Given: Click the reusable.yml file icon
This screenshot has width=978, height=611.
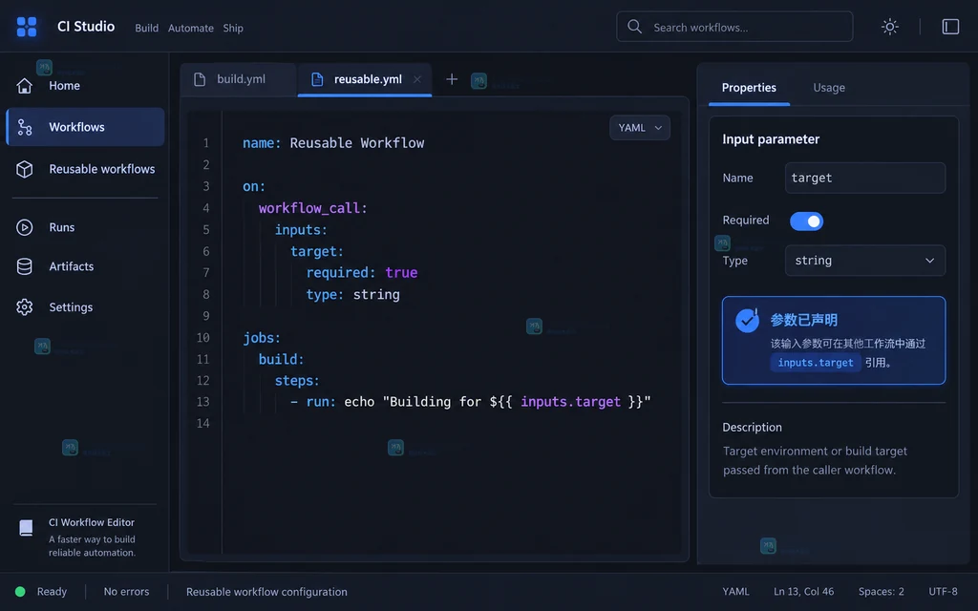Looking at the screenshot, I should point(317,79).
